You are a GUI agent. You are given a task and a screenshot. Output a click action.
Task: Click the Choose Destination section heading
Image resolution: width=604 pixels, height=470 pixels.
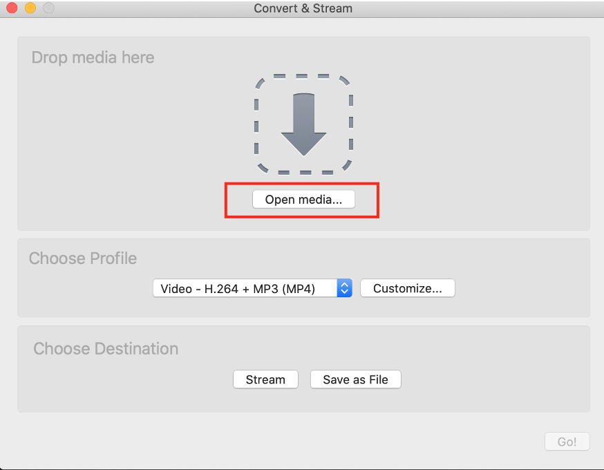coord(106,348)
